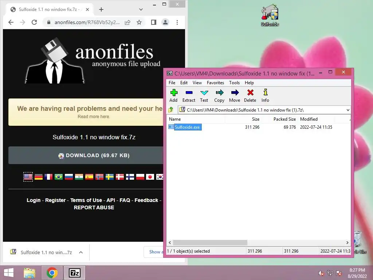Open the Terms of Use link
This screenshot has width=373, height=280.
coord(86,200)
